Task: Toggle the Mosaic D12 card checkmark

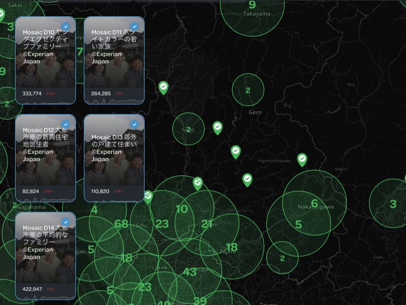Action: coord(66,124)
